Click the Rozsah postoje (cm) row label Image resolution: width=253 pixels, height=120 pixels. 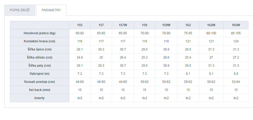pyautogui.click(x=39, y=82)
